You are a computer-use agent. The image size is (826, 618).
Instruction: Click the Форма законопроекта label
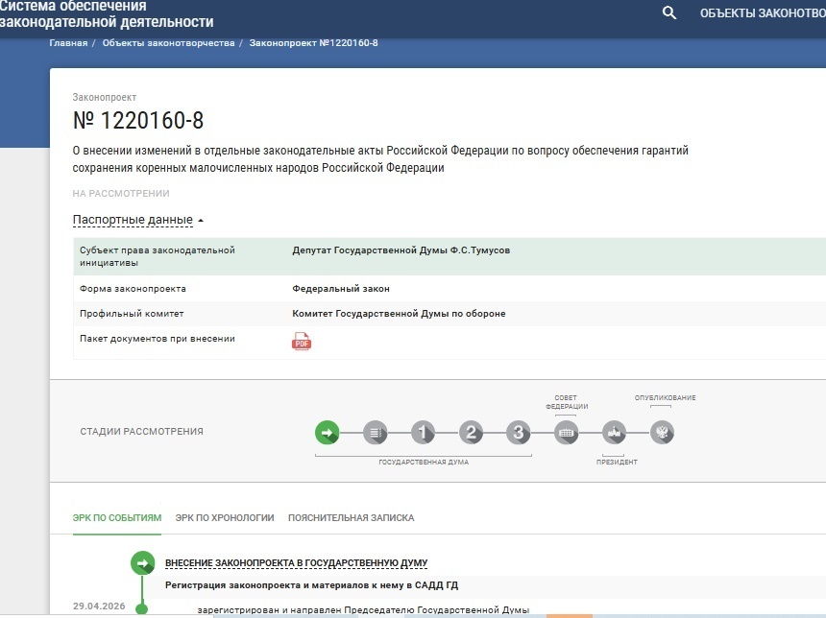click(133, 289)
